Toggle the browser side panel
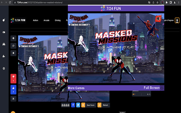This screenshot has width=181, height=113. click(x=171, y=3)
